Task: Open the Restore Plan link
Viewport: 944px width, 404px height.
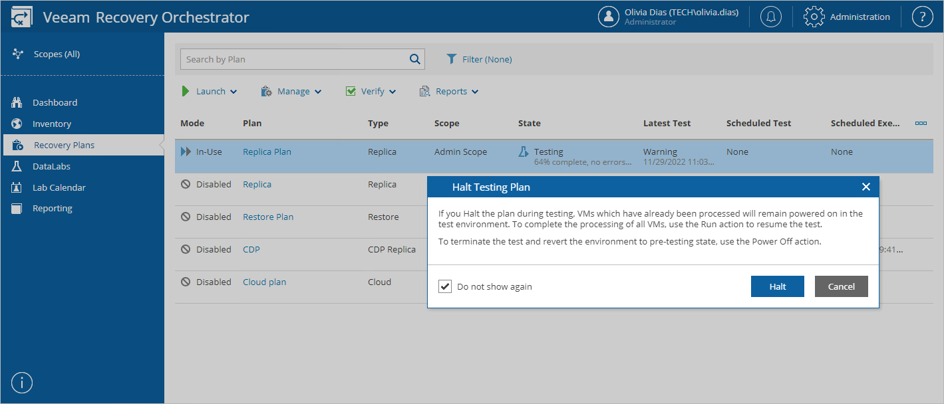Action: [x=267, y=216]
